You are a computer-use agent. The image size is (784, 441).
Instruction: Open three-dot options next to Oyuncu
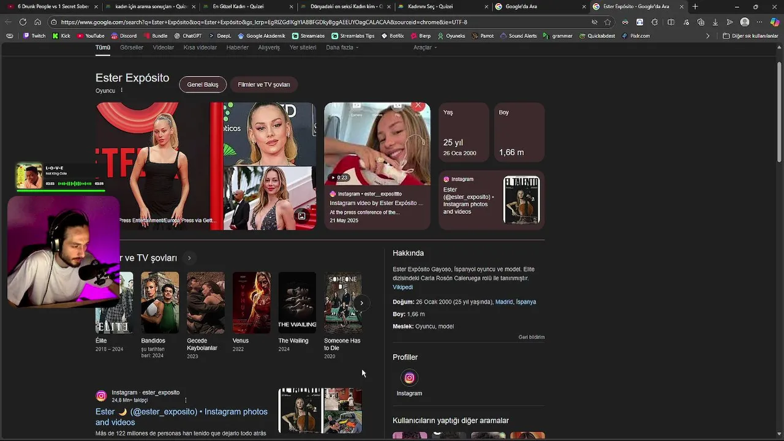coord(121,90)
